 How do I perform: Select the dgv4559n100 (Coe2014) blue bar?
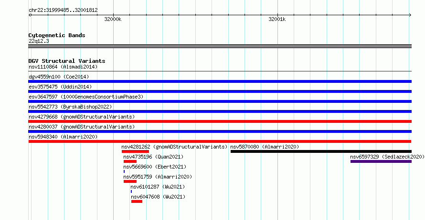pyautogui.click(x=220, y=81)
